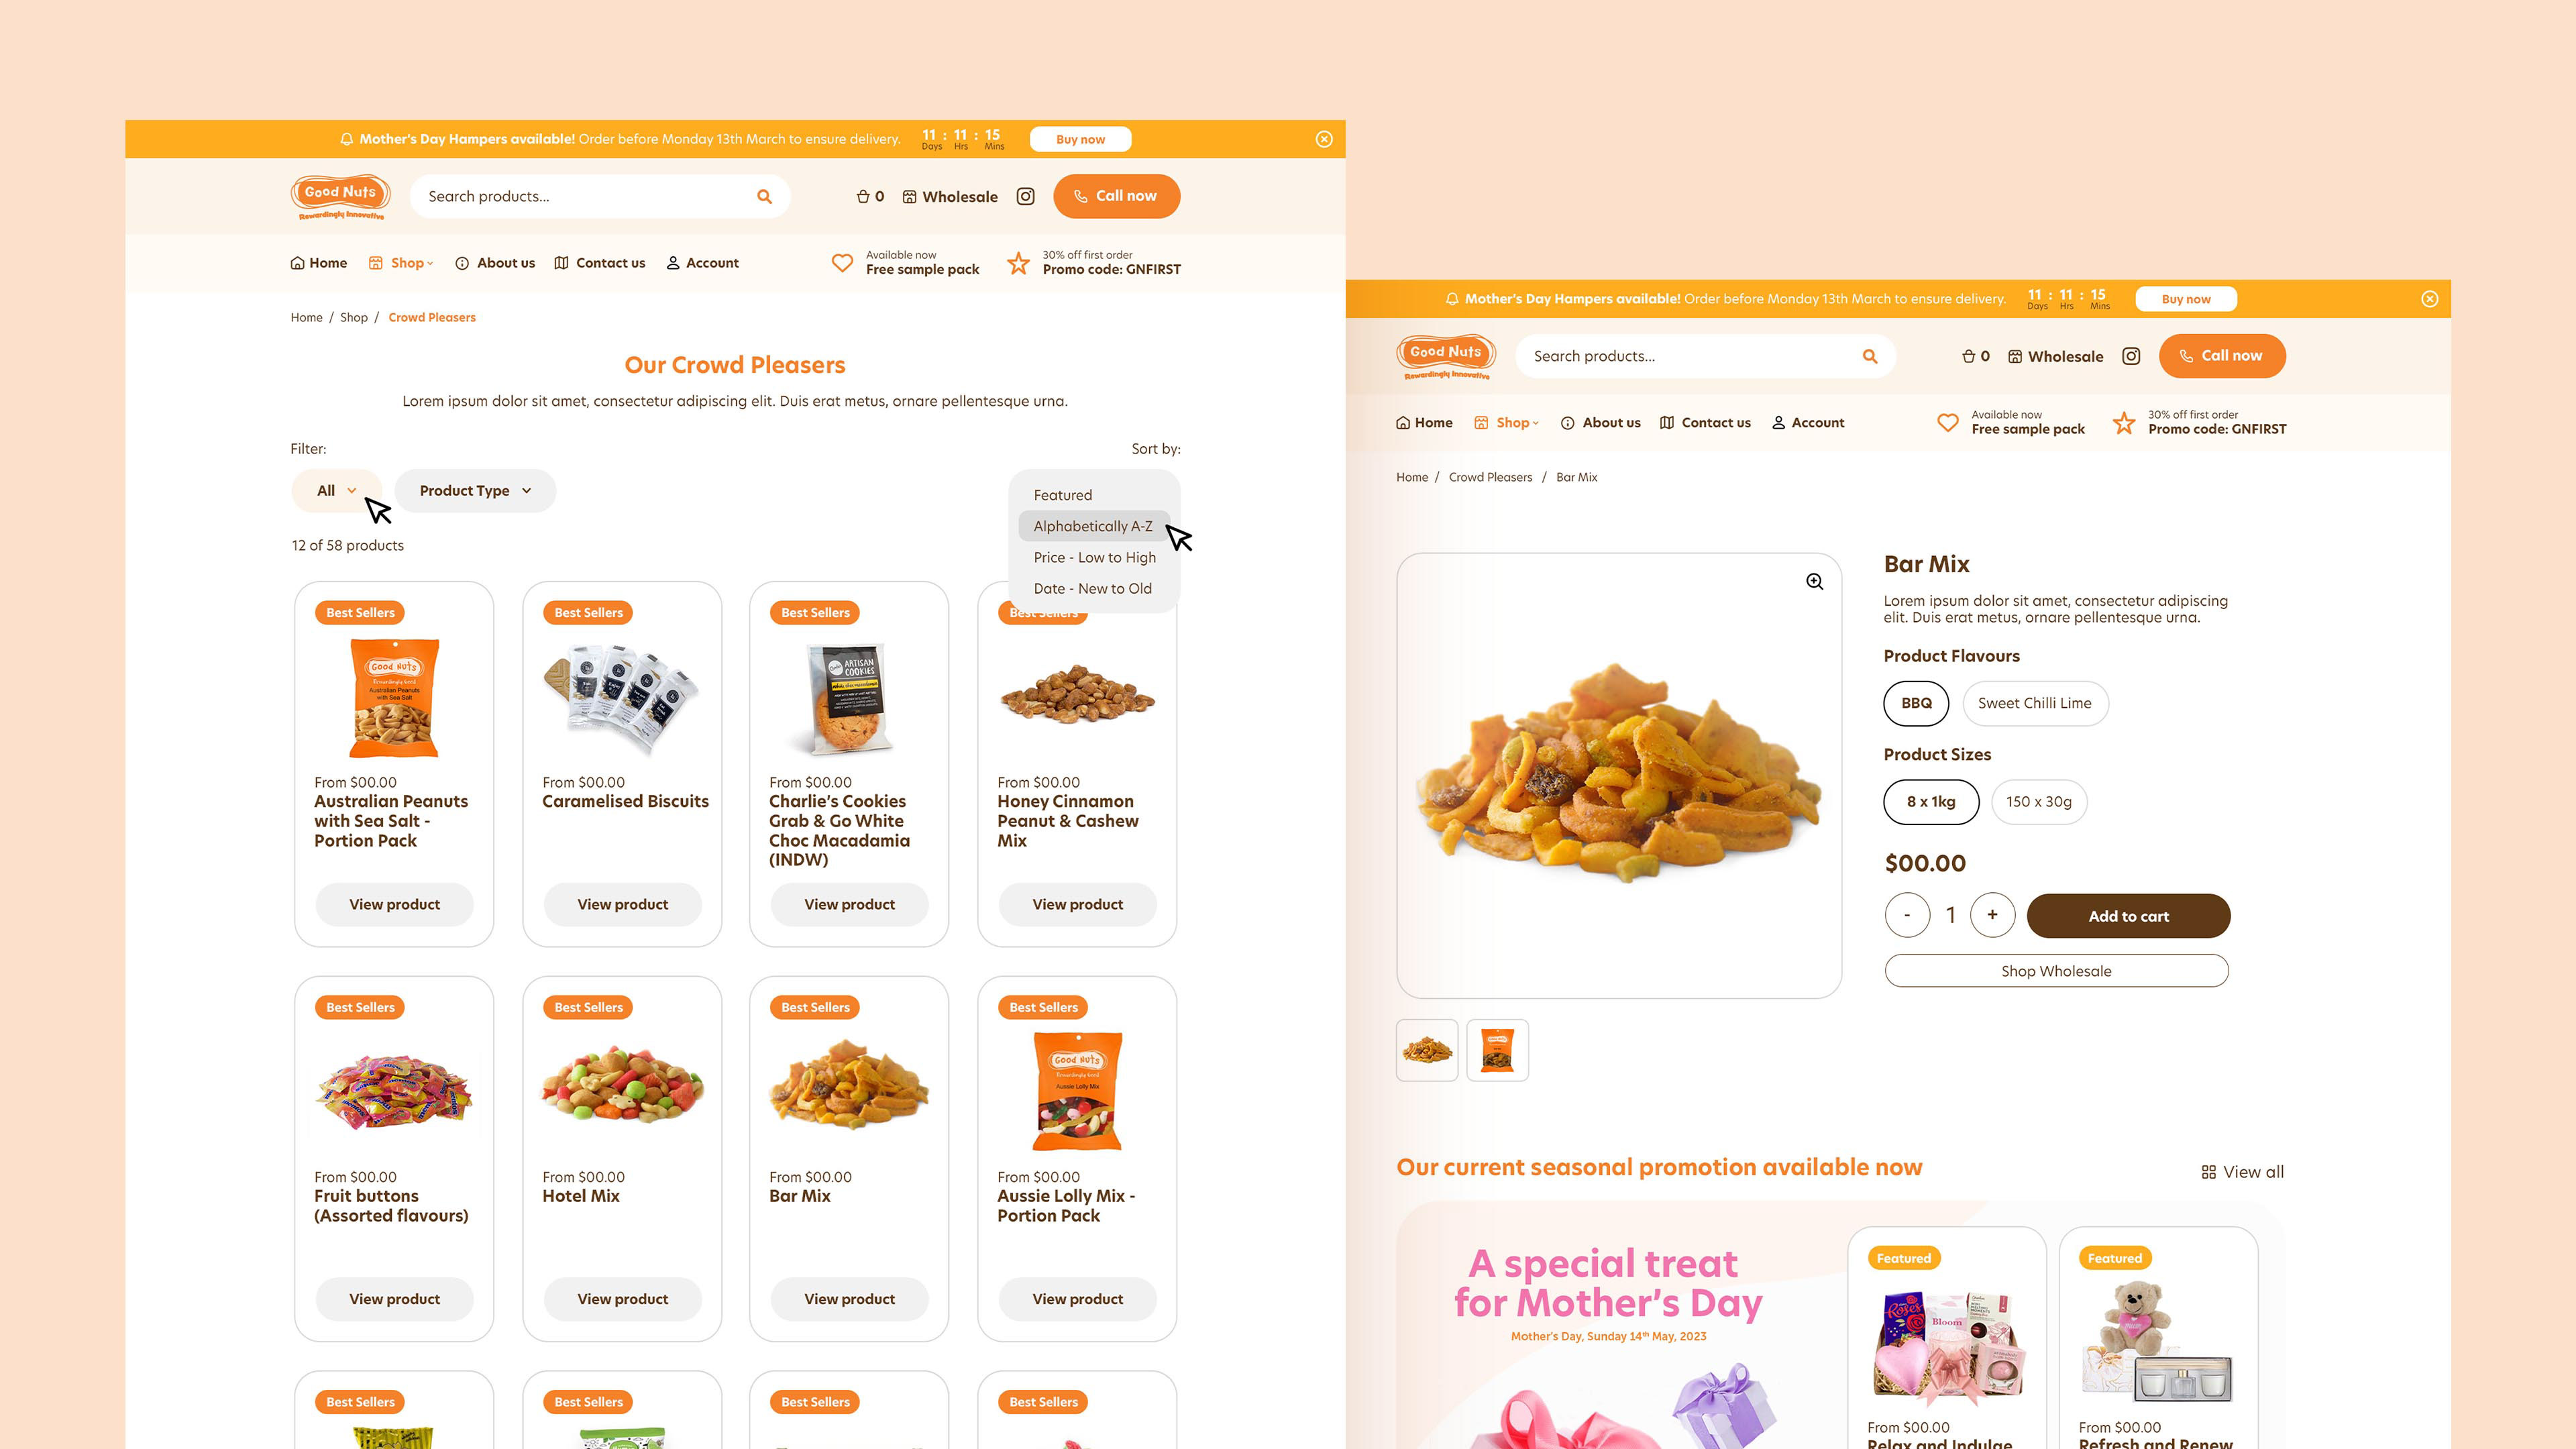Choose Price - Low to High sort option
The width and height of the screenshot is (2576, 1449).
point(1094,558)
